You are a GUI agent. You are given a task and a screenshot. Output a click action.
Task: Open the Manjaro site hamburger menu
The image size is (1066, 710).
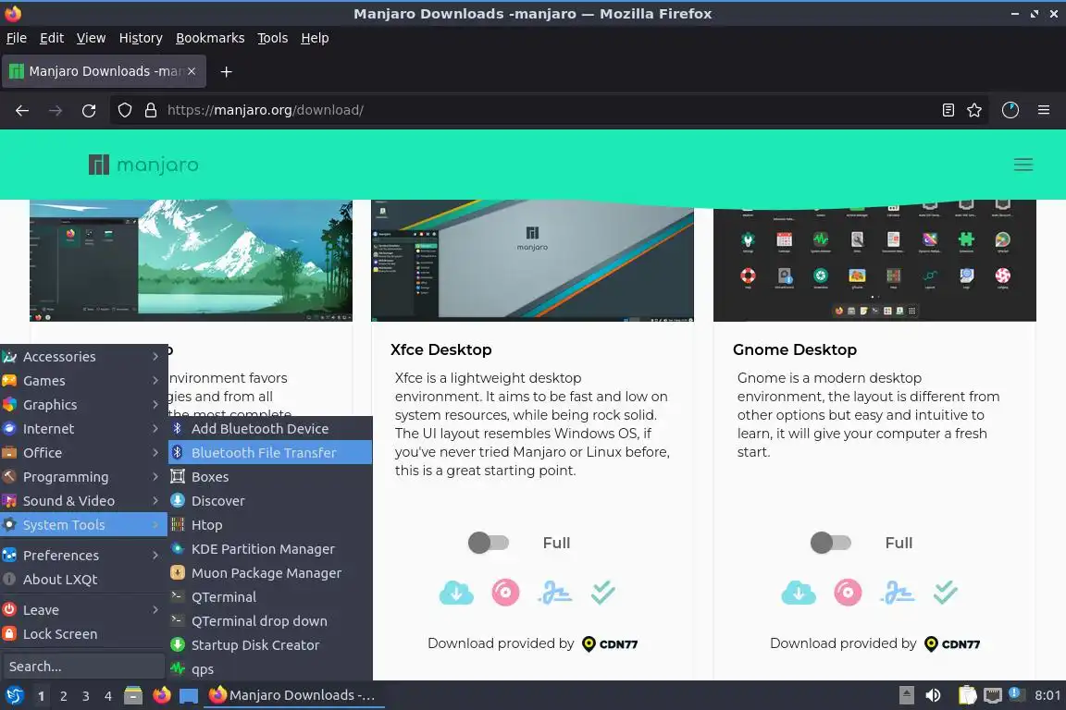pyautogui.click(x=1023, y=165)
